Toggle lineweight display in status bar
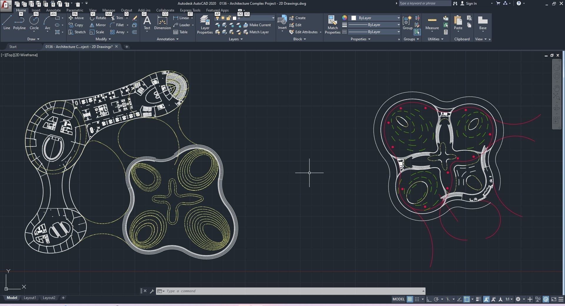Viewport: 565px width, 306px height. point(478,299)
